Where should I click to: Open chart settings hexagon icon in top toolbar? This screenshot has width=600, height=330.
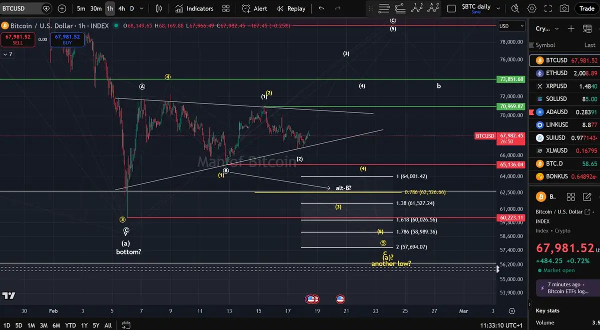(x=532, y=8)
